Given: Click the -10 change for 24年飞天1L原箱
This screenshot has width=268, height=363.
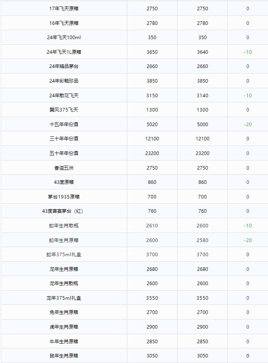Looking at the screenshot, I should click(247, 52).
